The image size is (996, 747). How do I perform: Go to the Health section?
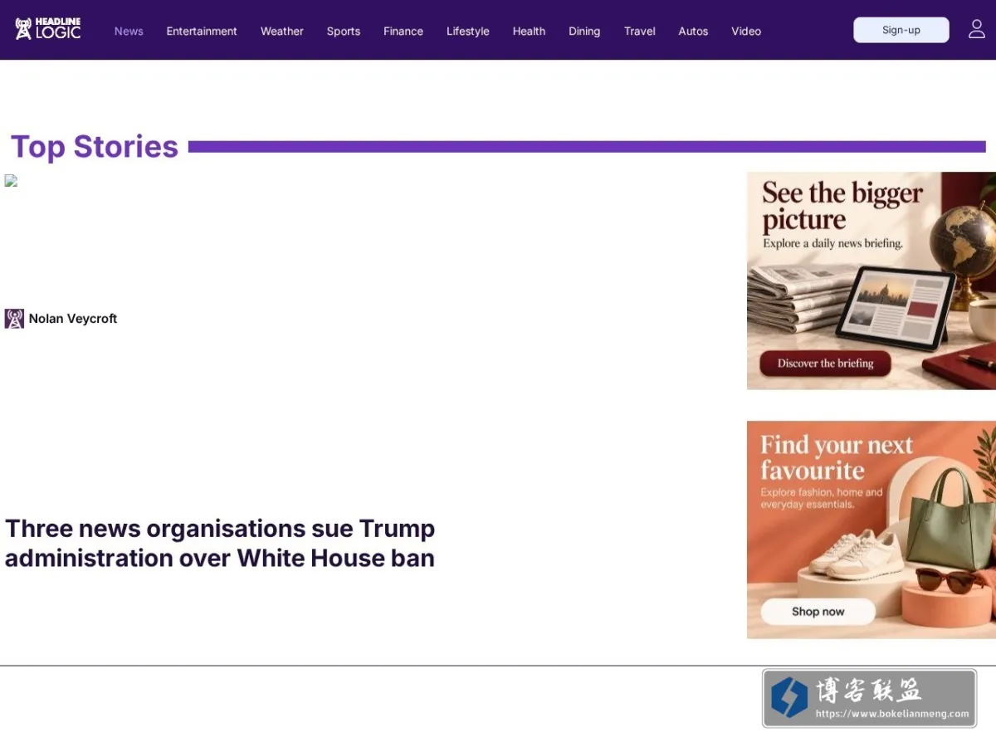529,31
